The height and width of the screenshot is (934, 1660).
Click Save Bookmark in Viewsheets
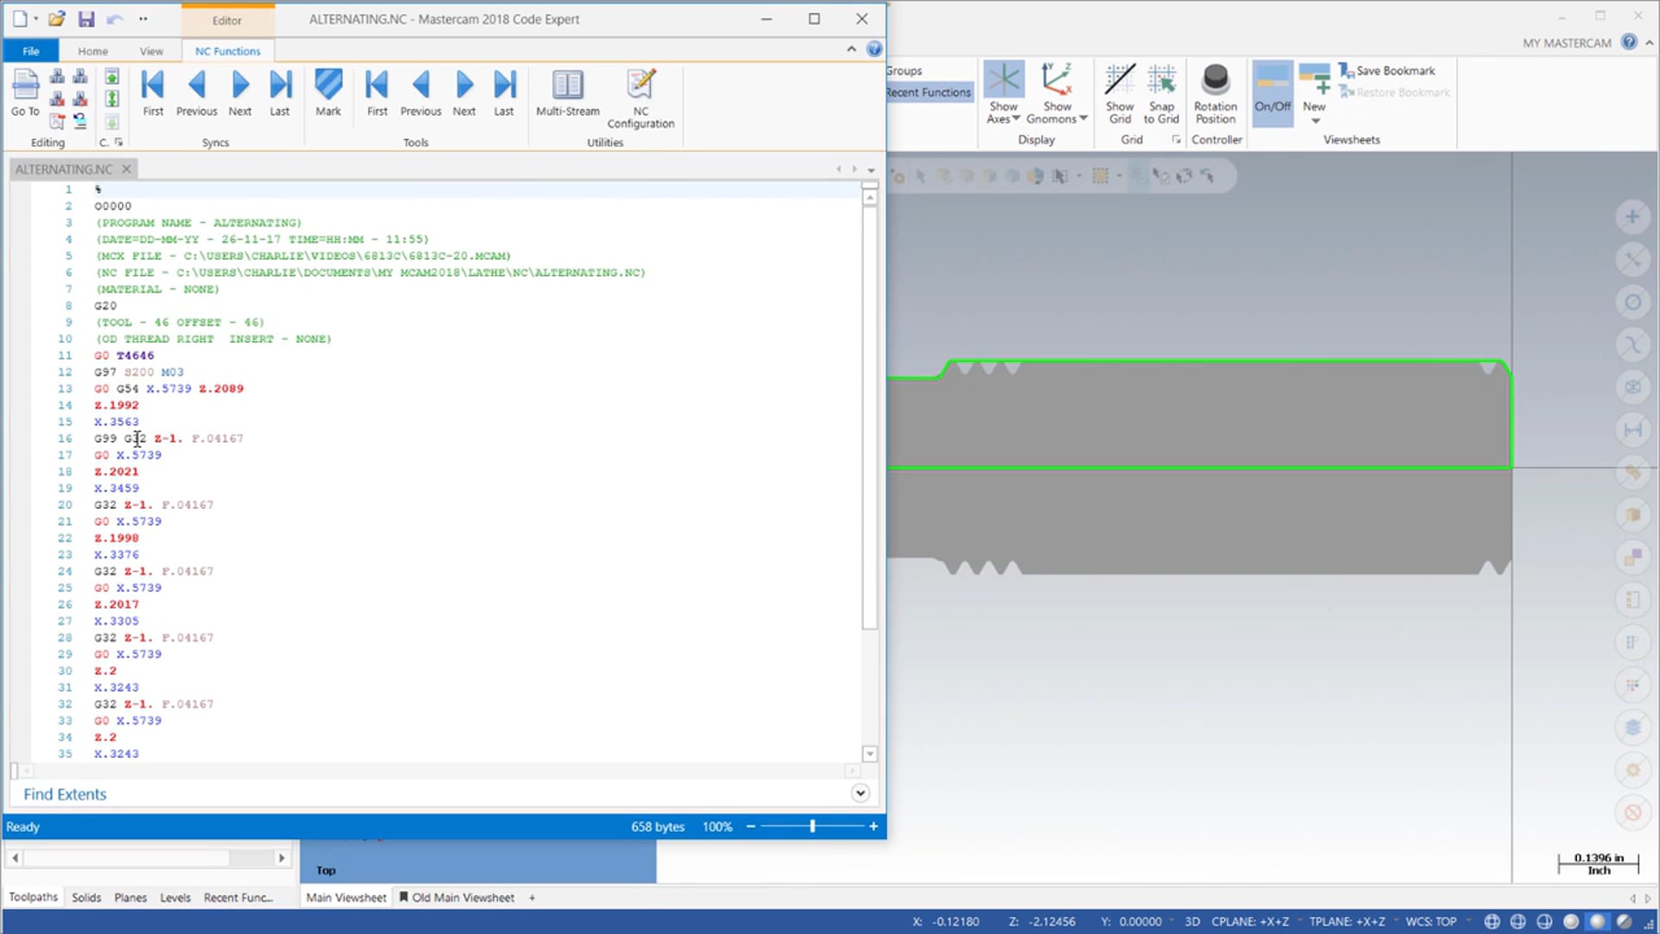(1387, 71)
